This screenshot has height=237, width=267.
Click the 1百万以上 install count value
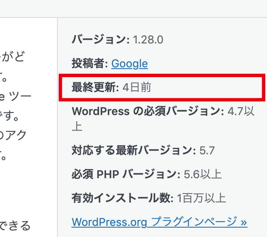pos(201,197)
